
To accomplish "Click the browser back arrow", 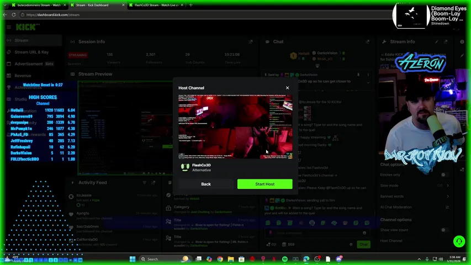I will [5, 14].
